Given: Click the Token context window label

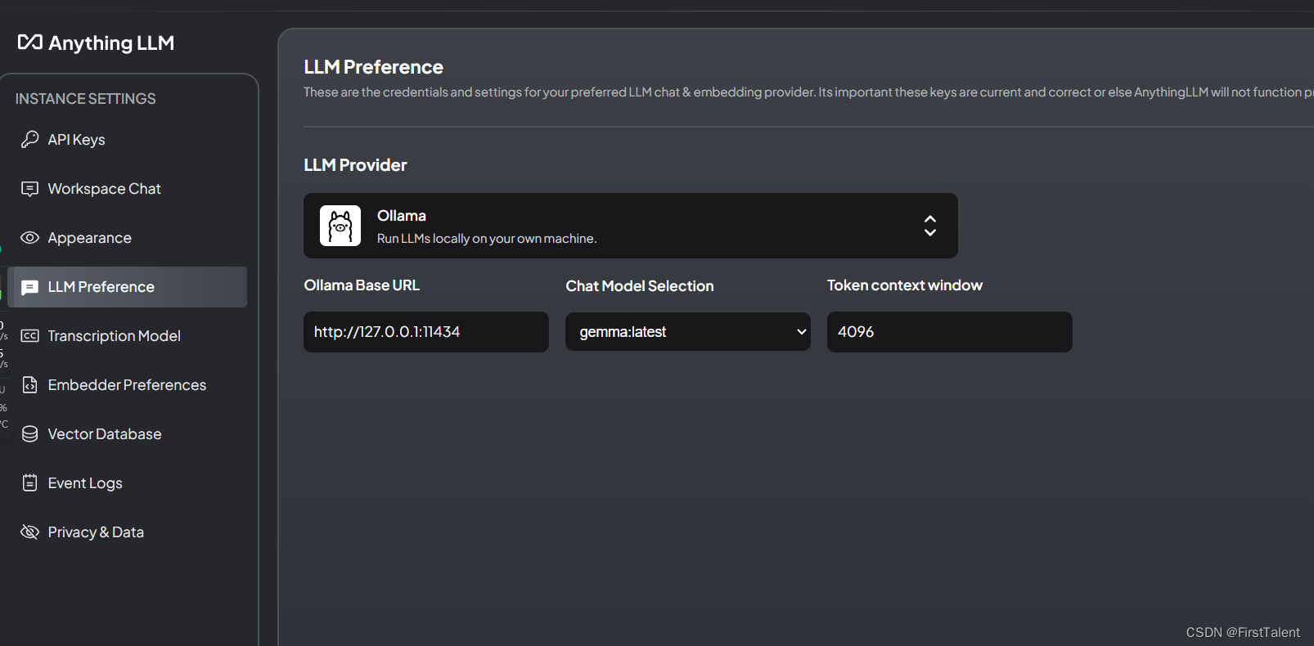Looking at the screenshot, I should tap(905, 285).
